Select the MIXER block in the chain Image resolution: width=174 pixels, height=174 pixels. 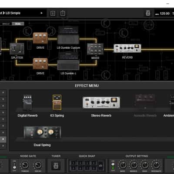pyautogui.click(x=95, y=49)
